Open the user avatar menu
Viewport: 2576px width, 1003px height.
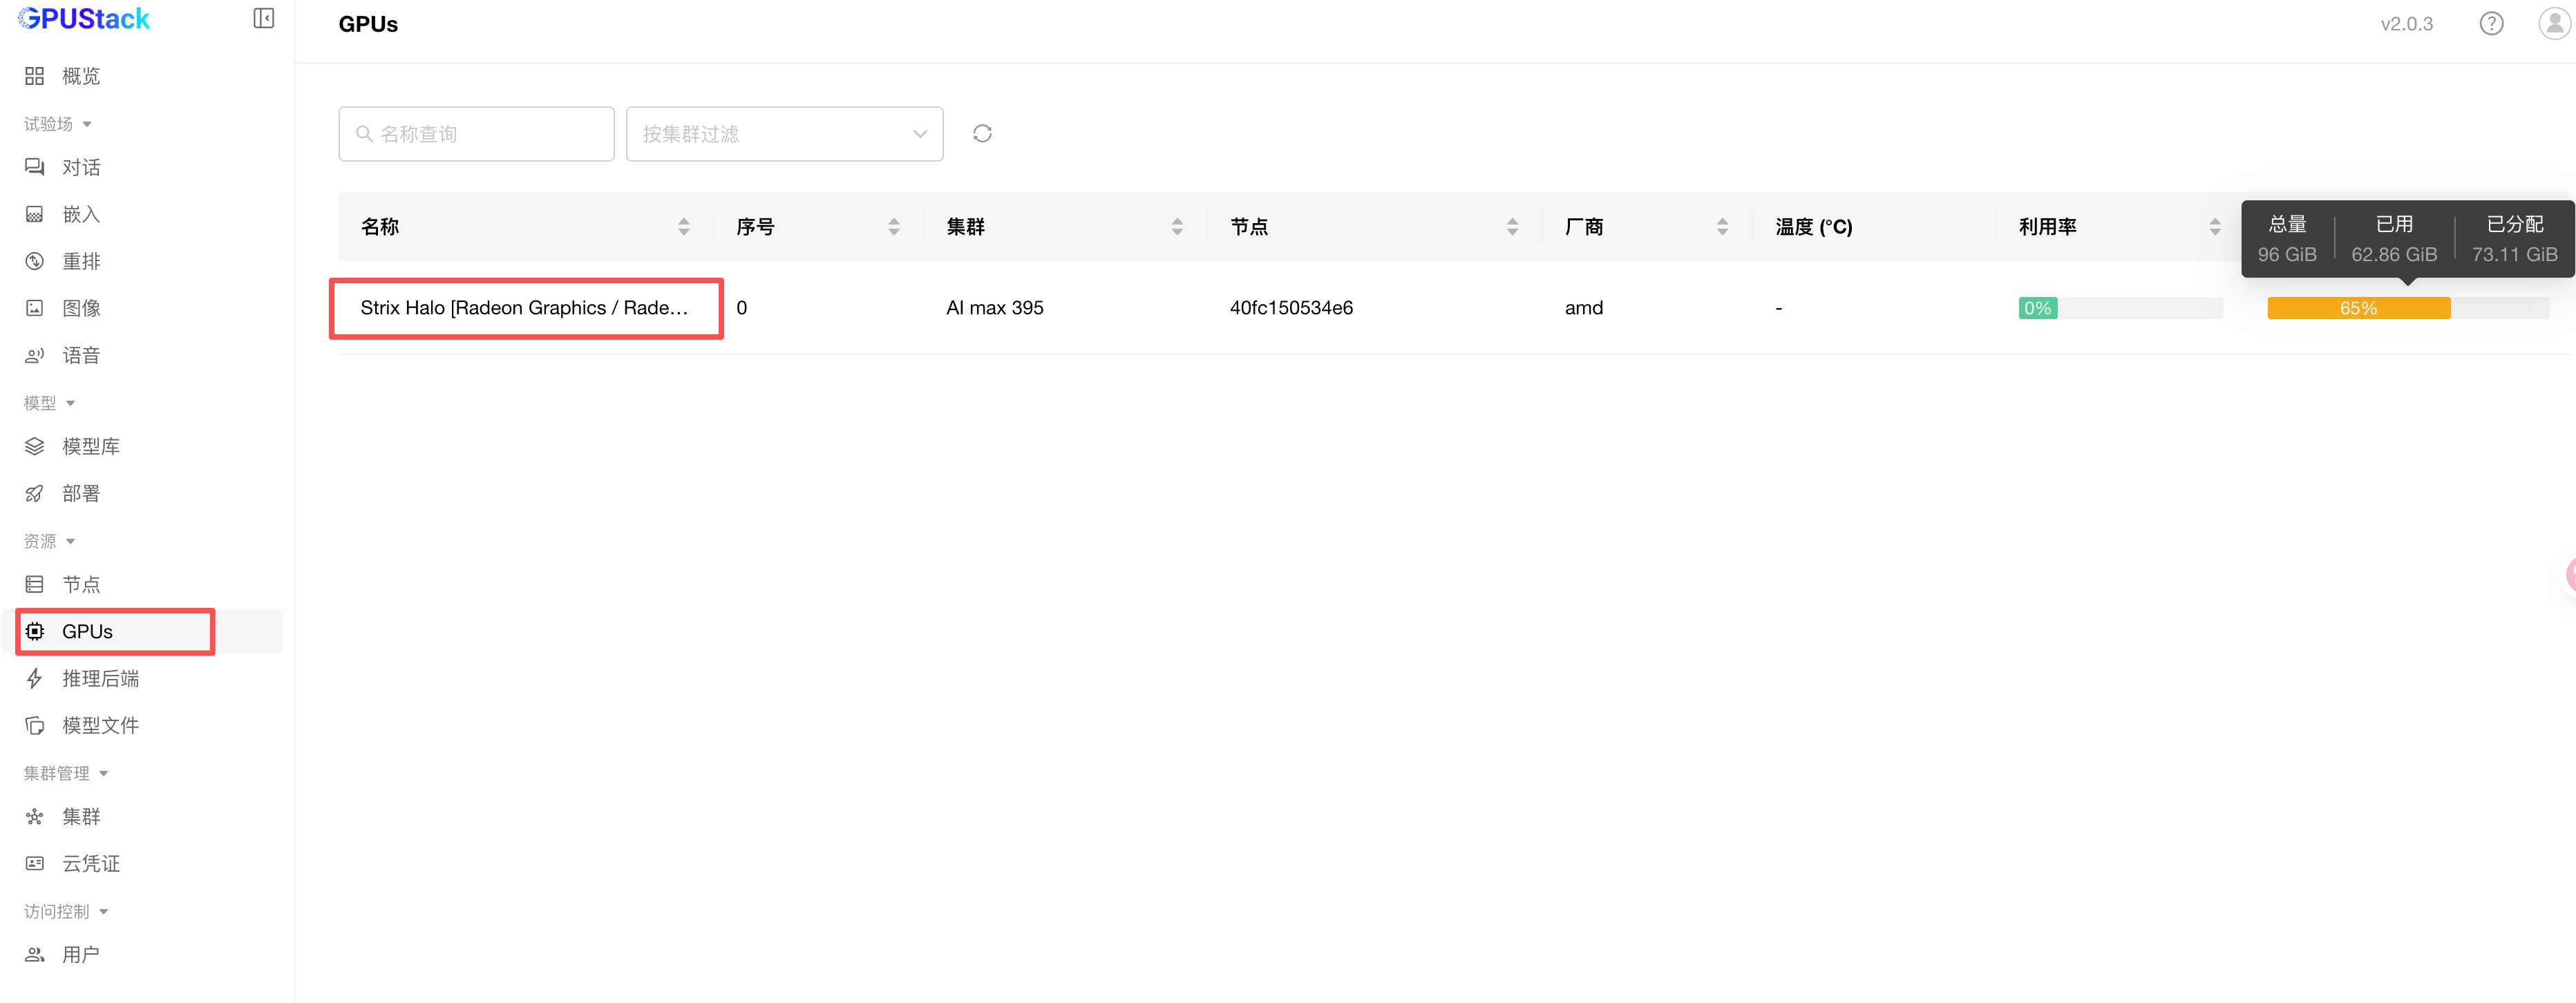click(x=2554, y=24)
